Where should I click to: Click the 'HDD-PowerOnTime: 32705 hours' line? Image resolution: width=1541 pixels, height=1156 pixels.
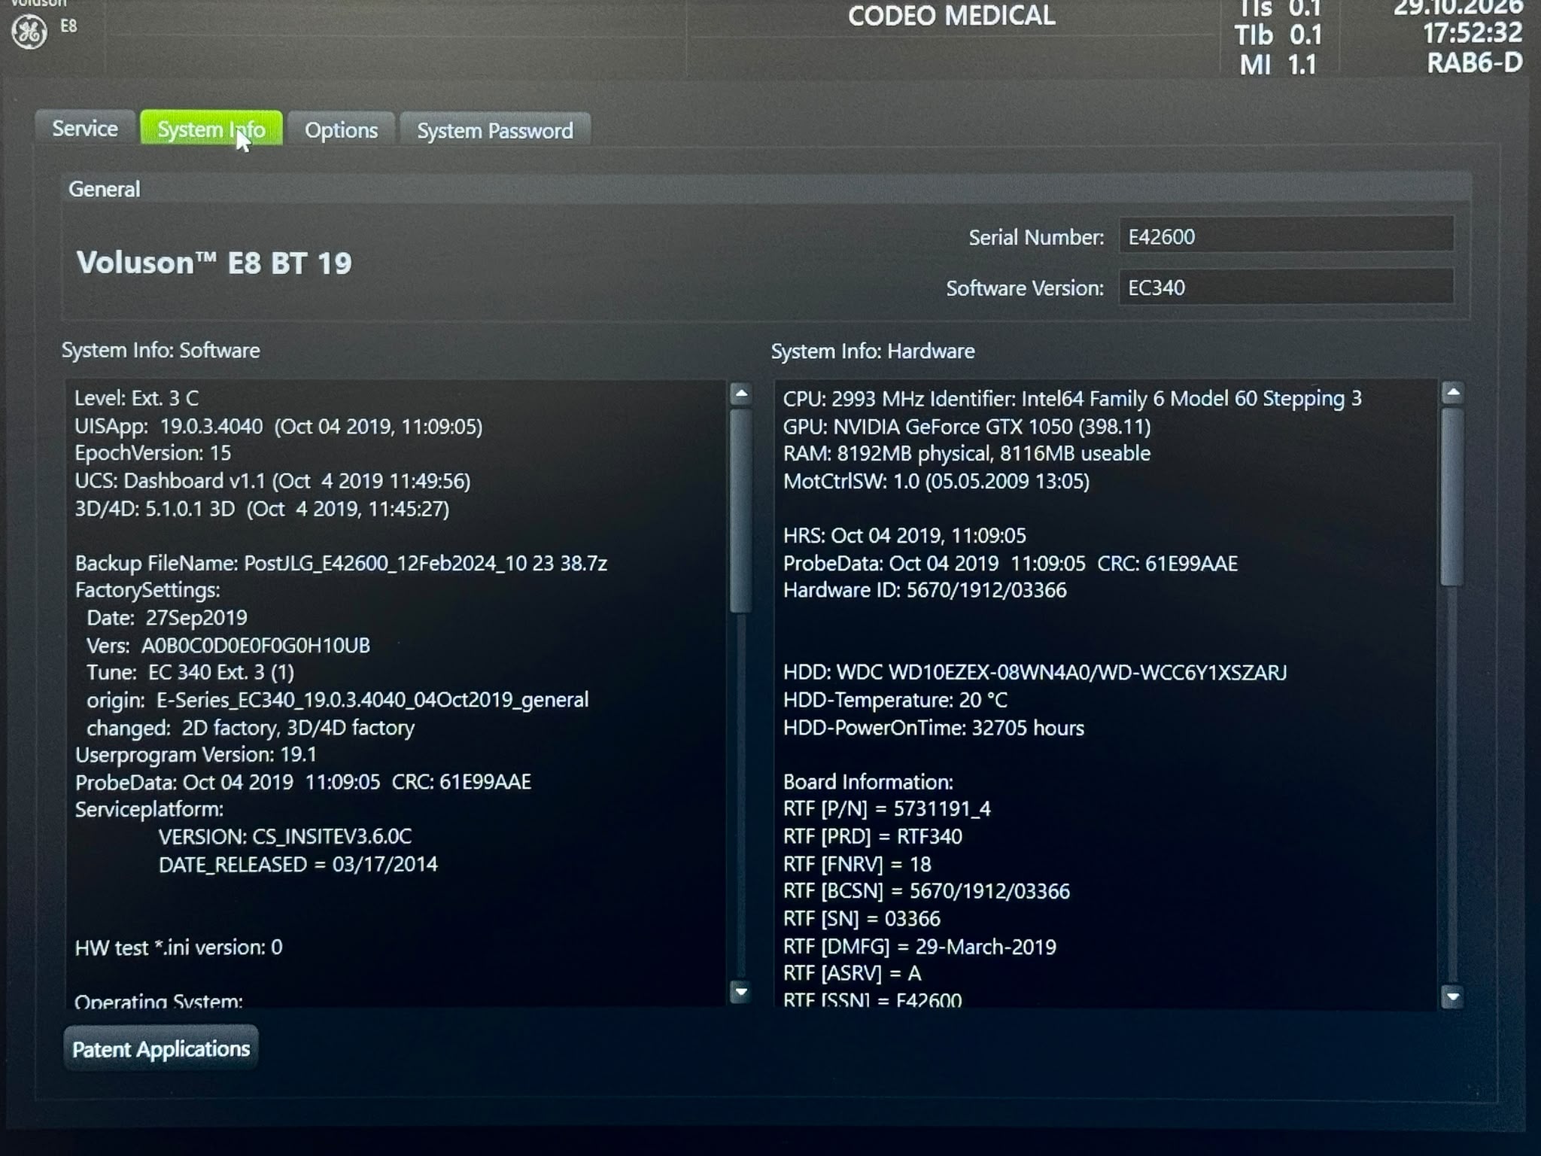[x=934, y=728]
